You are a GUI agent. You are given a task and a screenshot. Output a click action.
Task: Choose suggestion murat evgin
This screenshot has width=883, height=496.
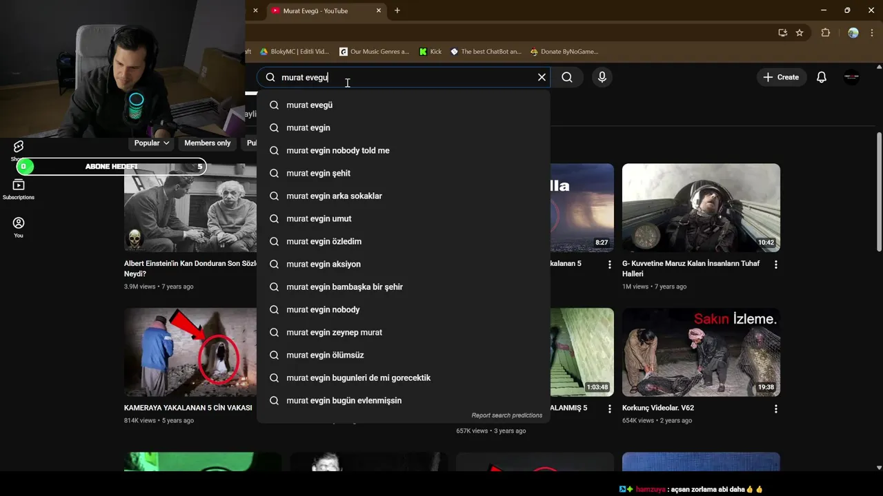coord(404,127)
